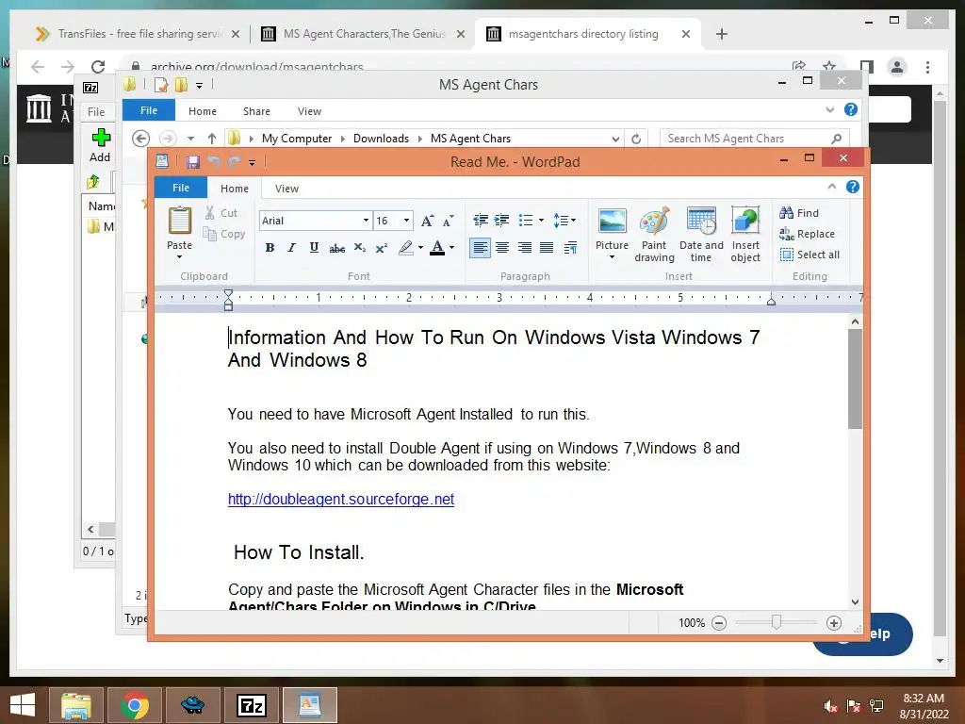The image size is (965, 724).
Task: Open the File tab in MS Agent Chars window
Action: pos(149,110)
